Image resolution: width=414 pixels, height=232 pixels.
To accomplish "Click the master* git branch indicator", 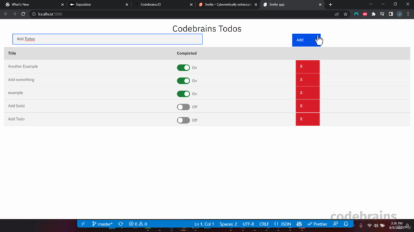I will pos(102,224).
